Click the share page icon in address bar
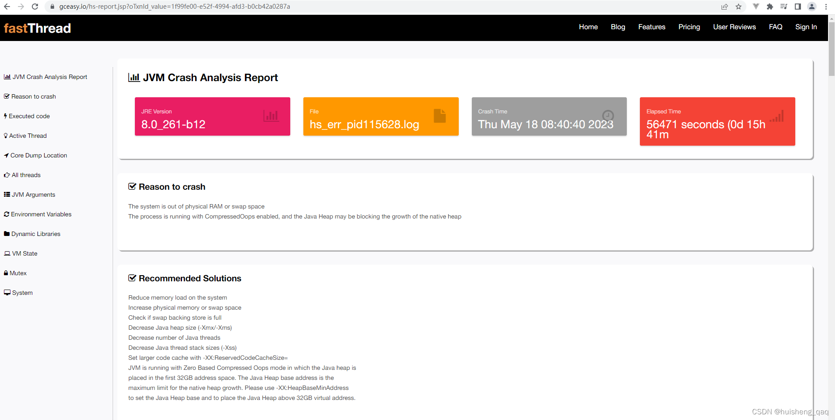 click(725, 7)
